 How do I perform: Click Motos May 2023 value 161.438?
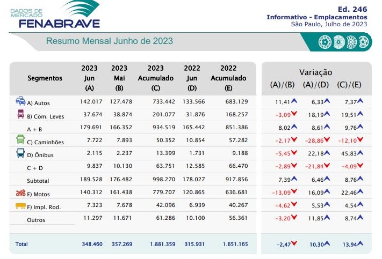[121, 192]
